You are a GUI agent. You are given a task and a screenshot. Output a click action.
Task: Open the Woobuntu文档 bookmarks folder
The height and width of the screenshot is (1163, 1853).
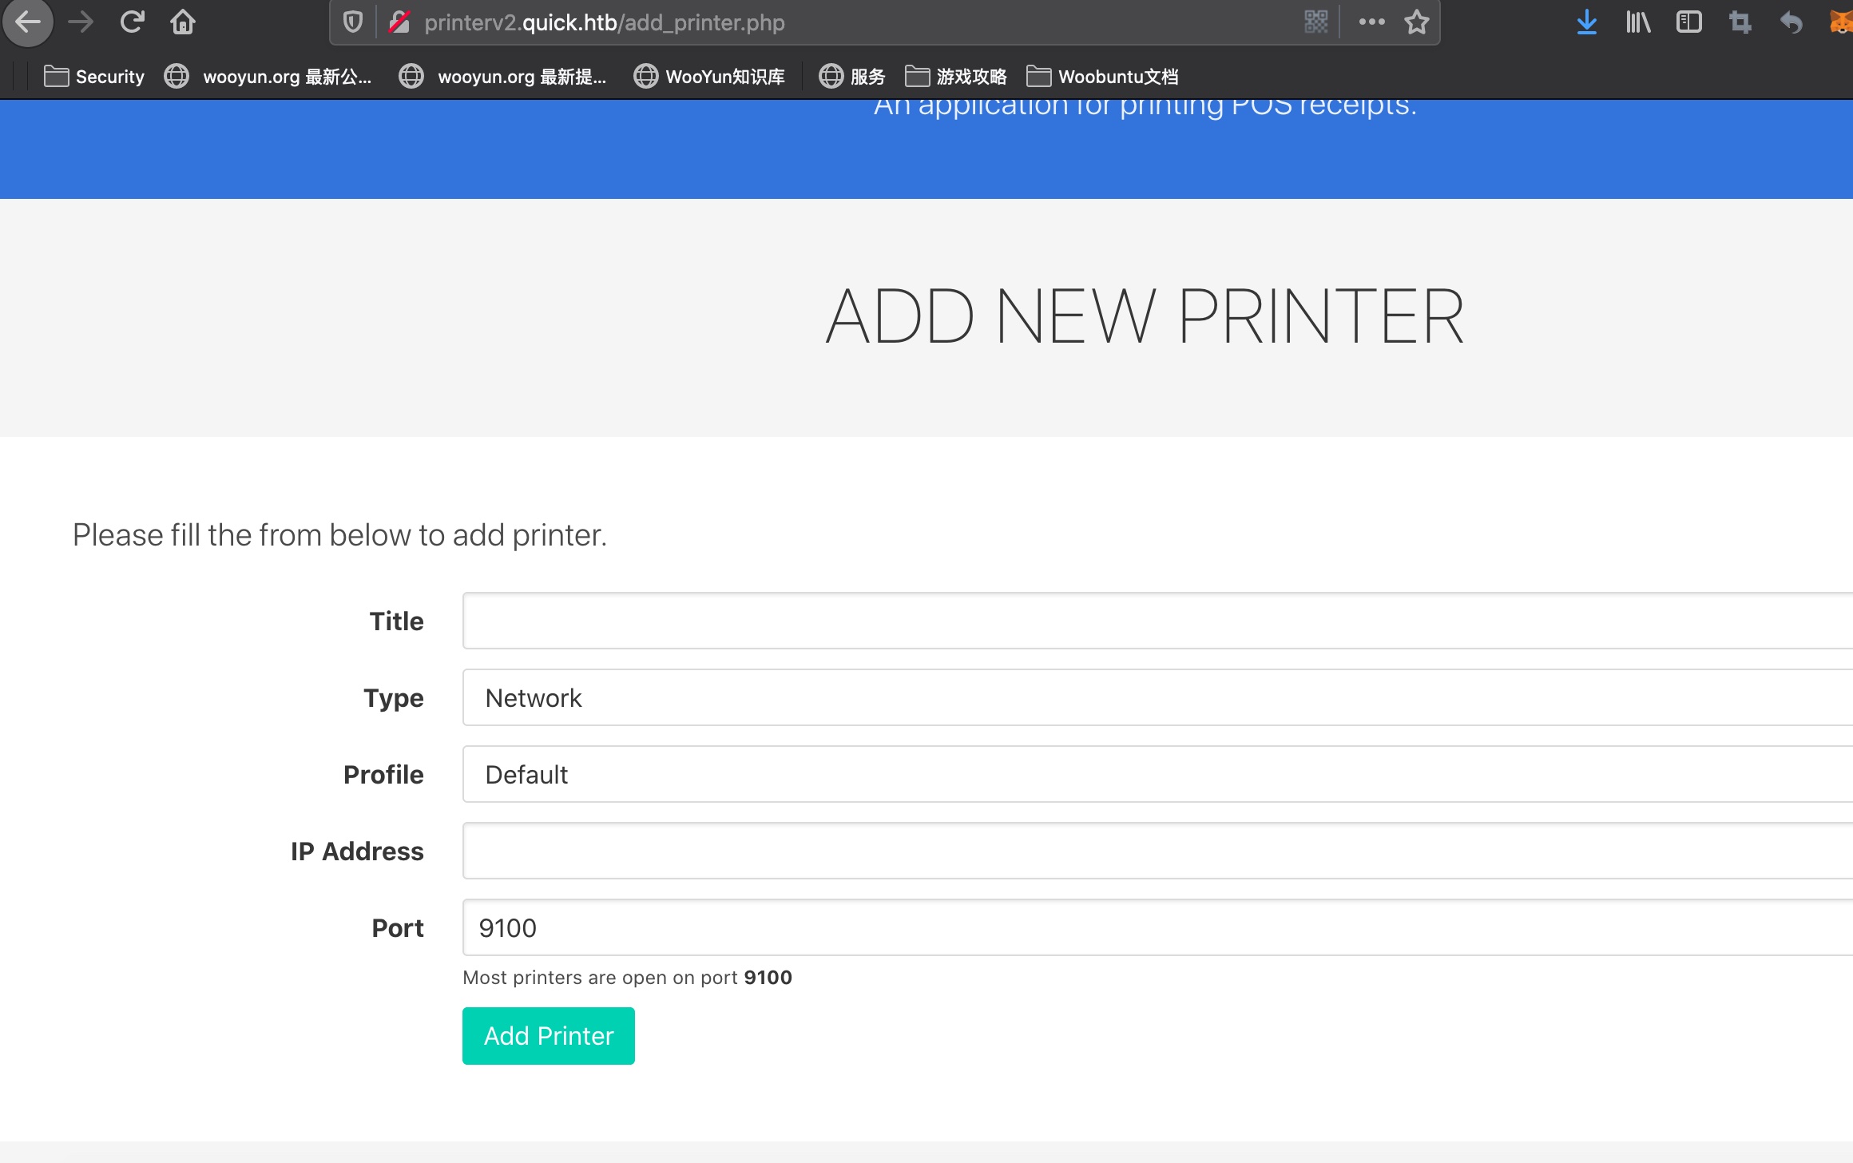pyautogui.click(x=1102, y=77)
